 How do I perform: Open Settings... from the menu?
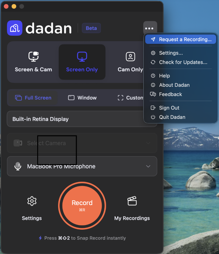[x=181, y=53]
